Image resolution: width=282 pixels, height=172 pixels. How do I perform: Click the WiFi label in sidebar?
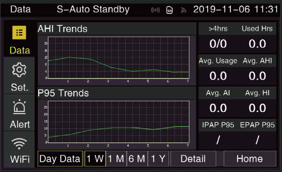(x=20, y=159)
